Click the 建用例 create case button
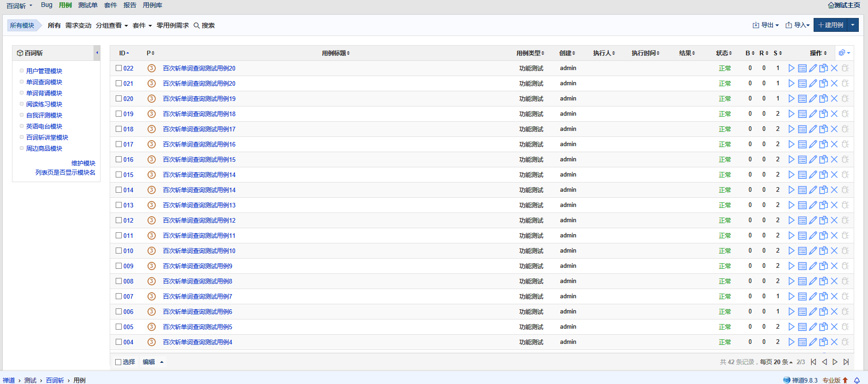868x384 pixels. tap(831, 25)
